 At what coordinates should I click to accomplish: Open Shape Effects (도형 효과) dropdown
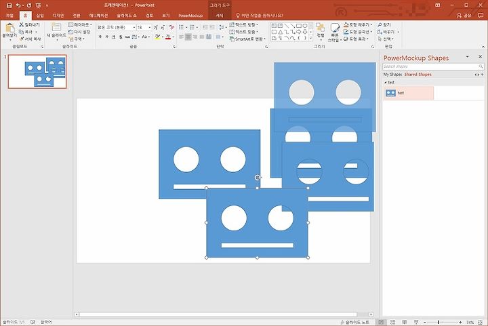pos(356,39)
